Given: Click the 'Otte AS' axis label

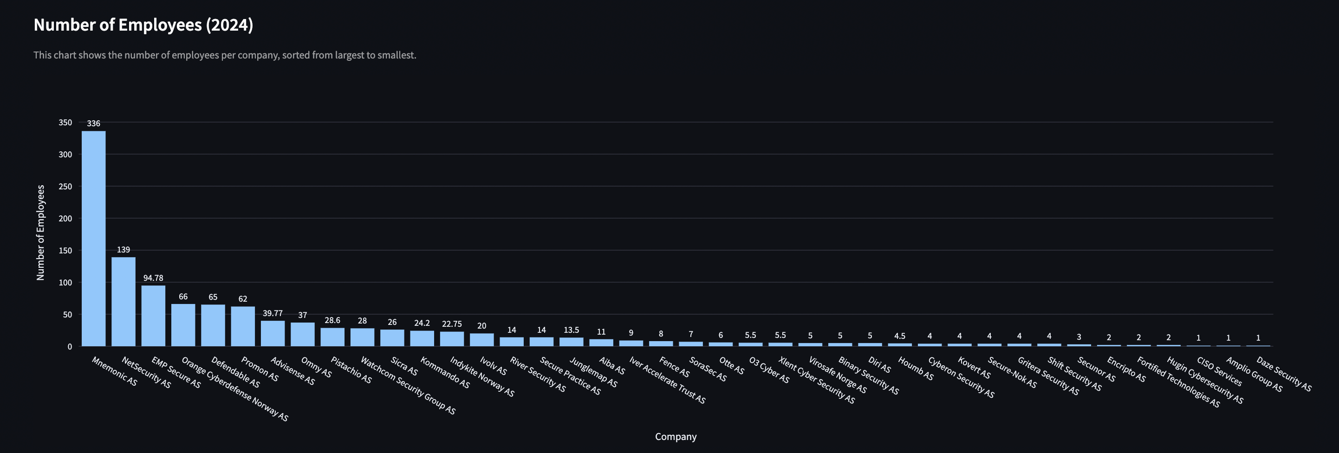Looking at the screenshot, I should [731, 365].
